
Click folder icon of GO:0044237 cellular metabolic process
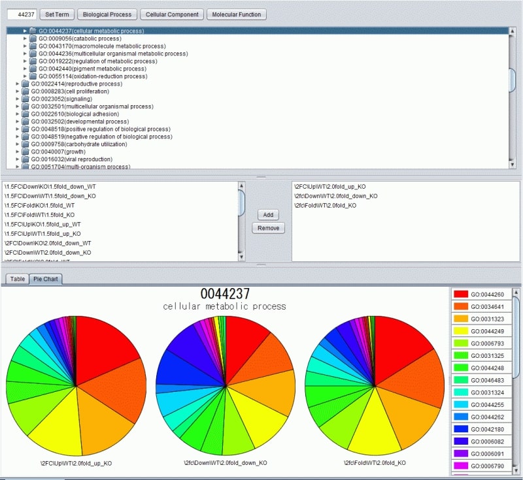(x=33, y=31)
